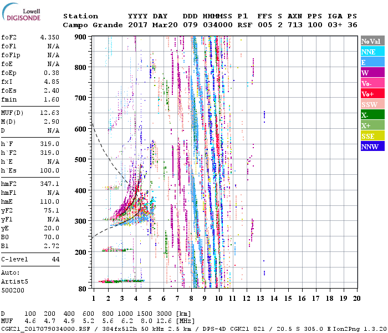
Task: Click the AXN value 713
Action: coord(295,25)
